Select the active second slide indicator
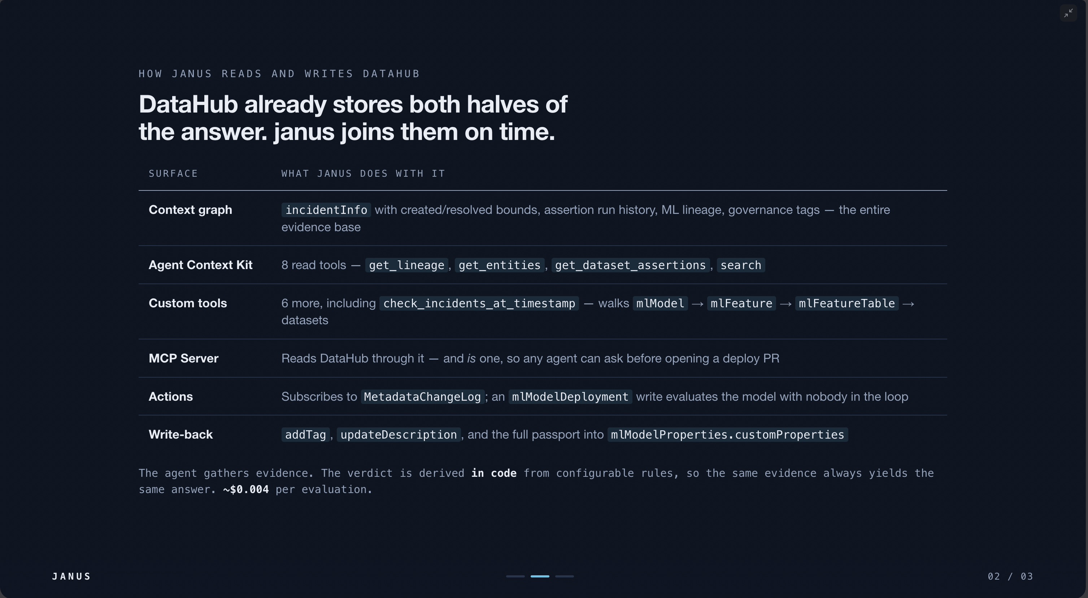The image size is (1088, 598). pyautogui.click(x=540, y=576)
